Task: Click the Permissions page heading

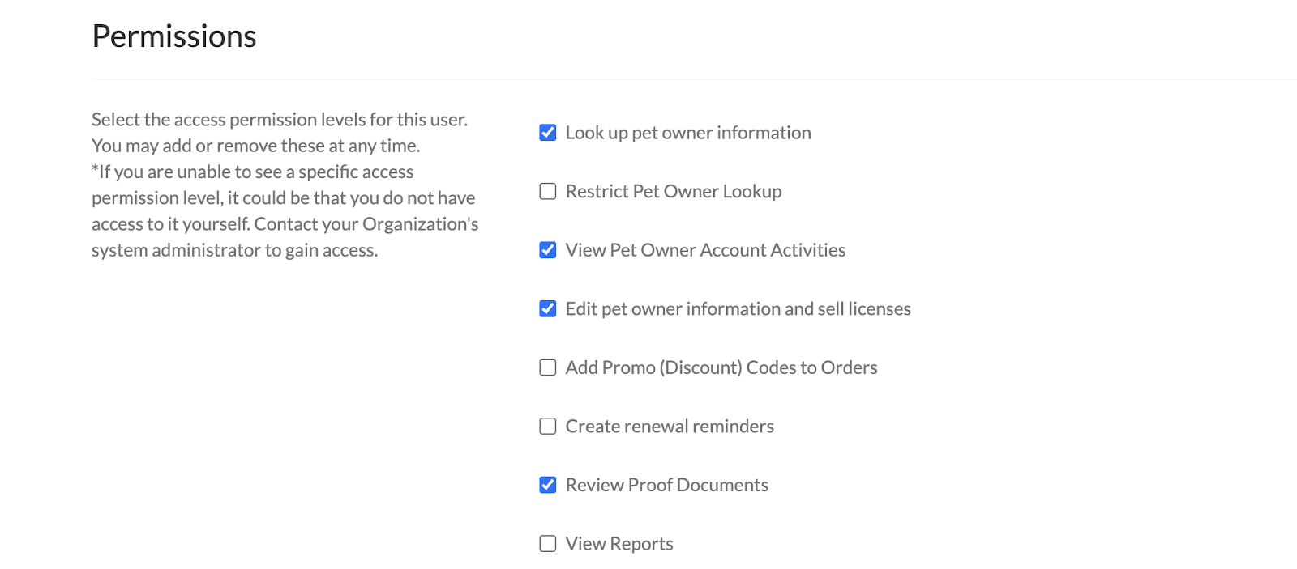Action: pyautogui.click(x=173, y=36)
